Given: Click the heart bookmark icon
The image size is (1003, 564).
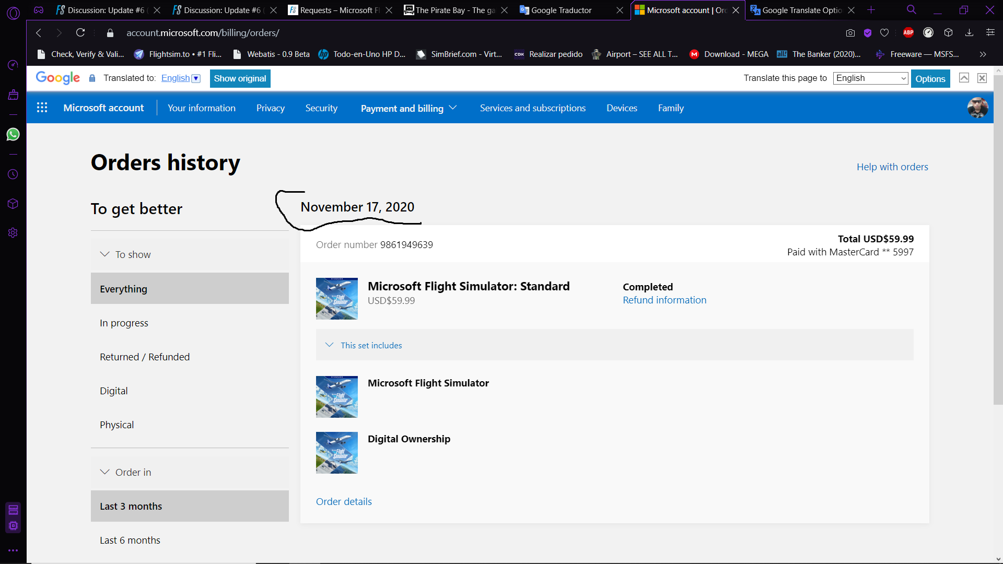Looking at the screenshot, I should 884,33.
